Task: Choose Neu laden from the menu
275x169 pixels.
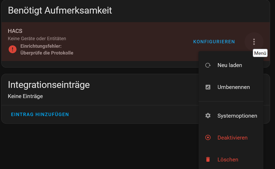Action: tap(231, 65)
